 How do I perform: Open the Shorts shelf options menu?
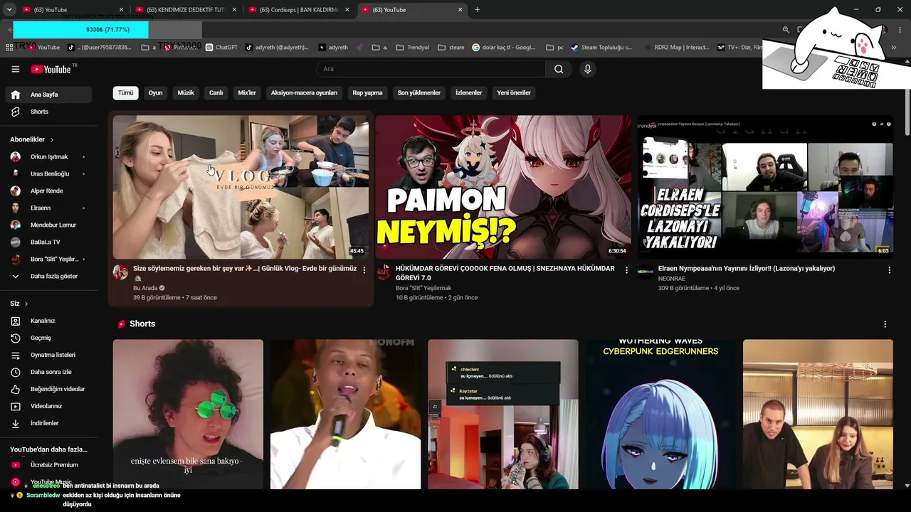(885, 324)
